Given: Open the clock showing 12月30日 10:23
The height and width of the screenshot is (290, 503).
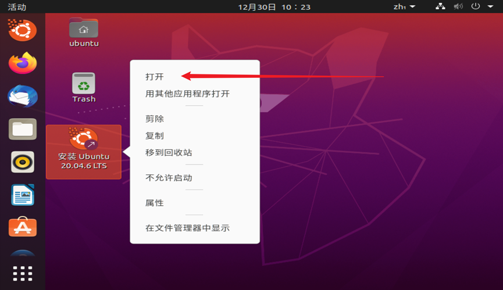Looking at the screenshot, I should click(274, 7).
